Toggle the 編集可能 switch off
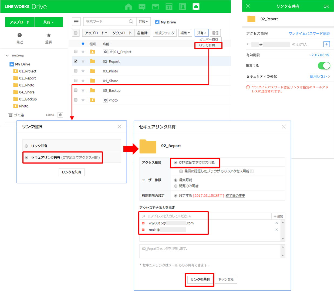The width and height of the screenshot is (334, 291). tap(324, 65)
